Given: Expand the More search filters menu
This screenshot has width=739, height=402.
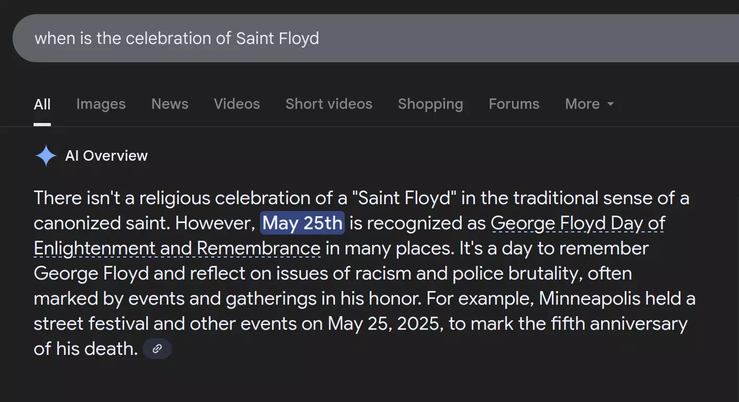Looking at the screenshot, I should tap(589, 104).
